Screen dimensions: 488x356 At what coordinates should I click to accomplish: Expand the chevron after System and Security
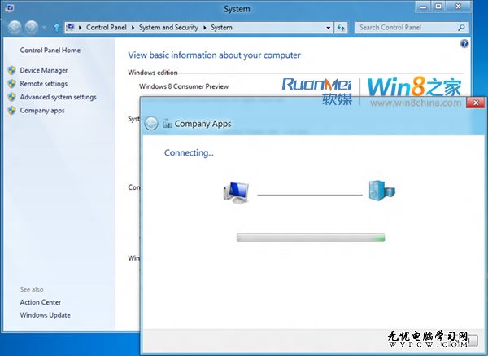tap(205, 28)
